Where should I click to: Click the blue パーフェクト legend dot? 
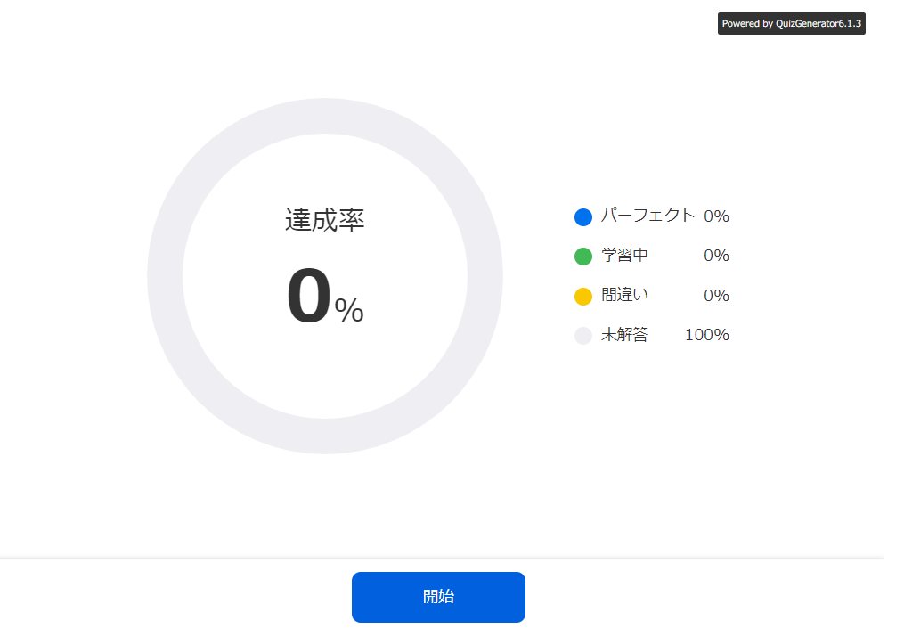(x=583, y=217)
